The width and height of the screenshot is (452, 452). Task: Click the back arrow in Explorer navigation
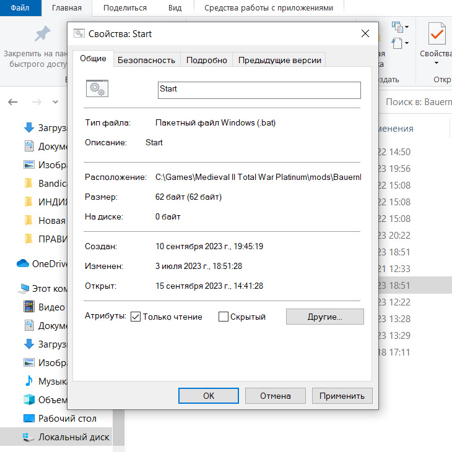coord(13,102)
